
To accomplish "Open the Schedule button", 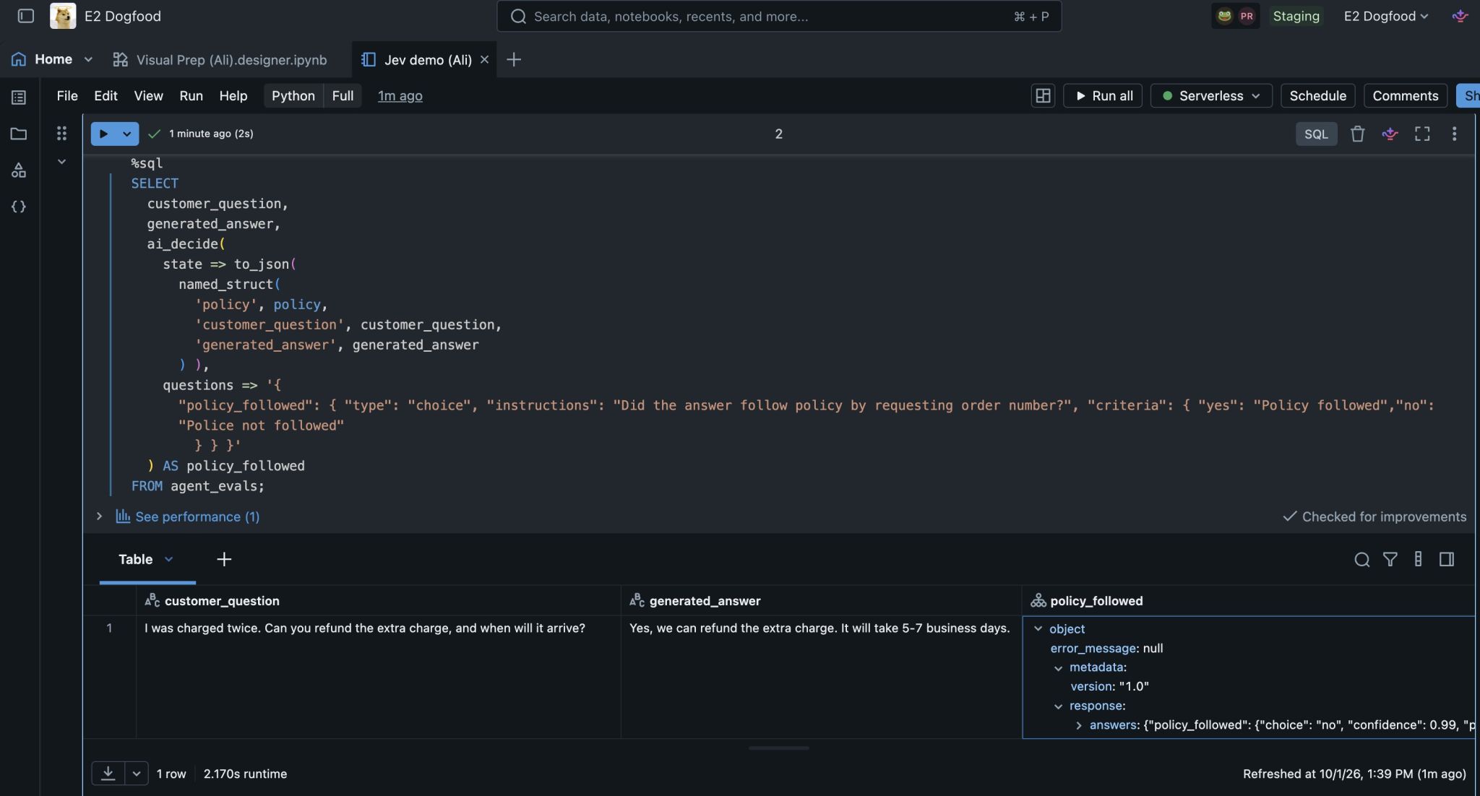I will (1317, 95).
